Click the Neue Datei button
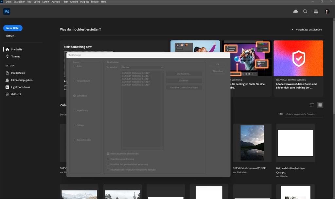 [12, 28]
